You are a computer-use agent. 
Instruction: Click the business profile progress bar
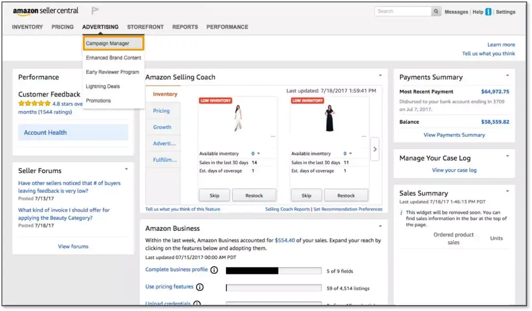tap(273, 271)
